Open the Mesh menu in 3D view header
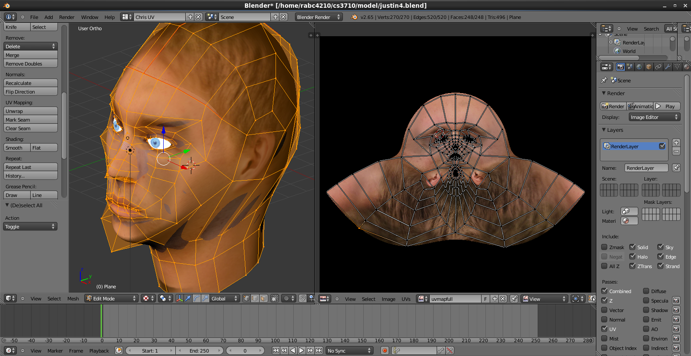Viewport: 691px width, 356px height. coord(73,299)
